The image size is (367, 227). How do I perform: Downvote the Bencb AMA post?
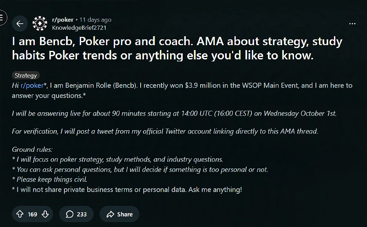(x=45, y=214)
